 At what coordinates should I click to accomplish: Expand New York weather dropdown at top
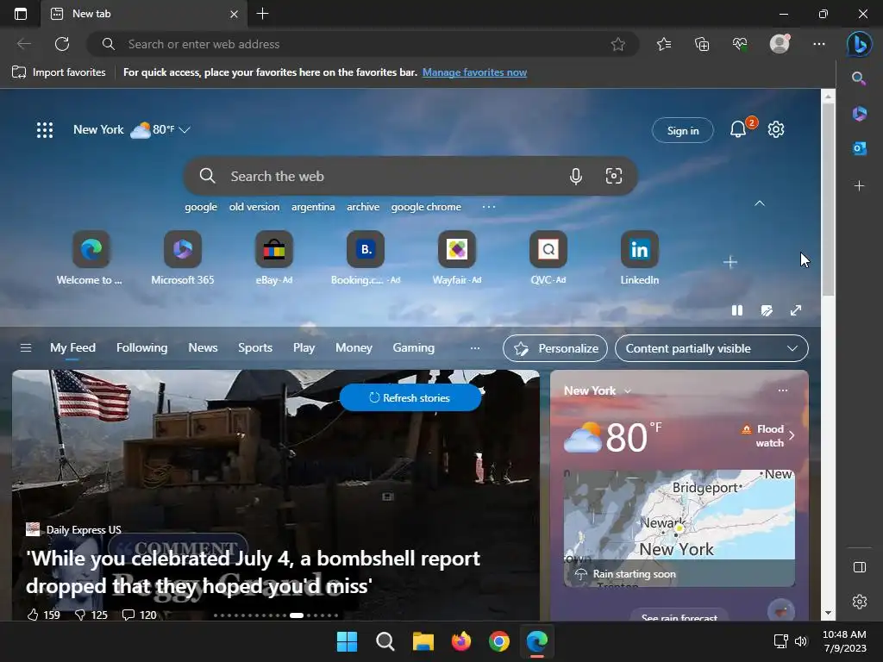click(185, 130)
